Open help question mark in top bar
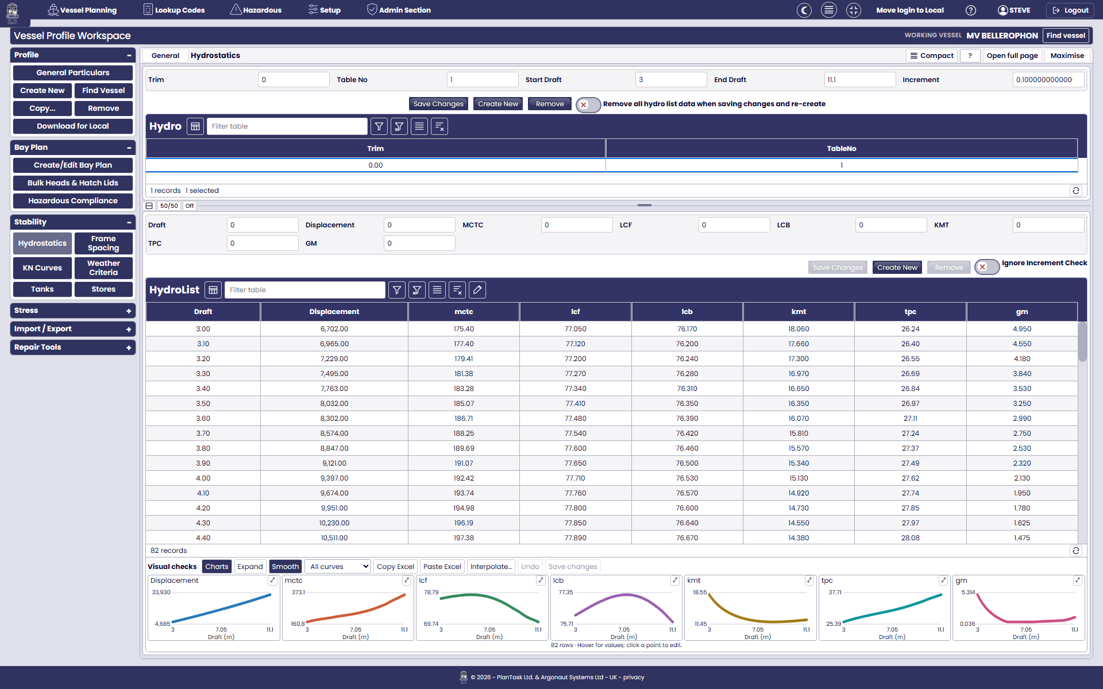The width and height of the screenshot is (1103, 689). pos(971,10)
